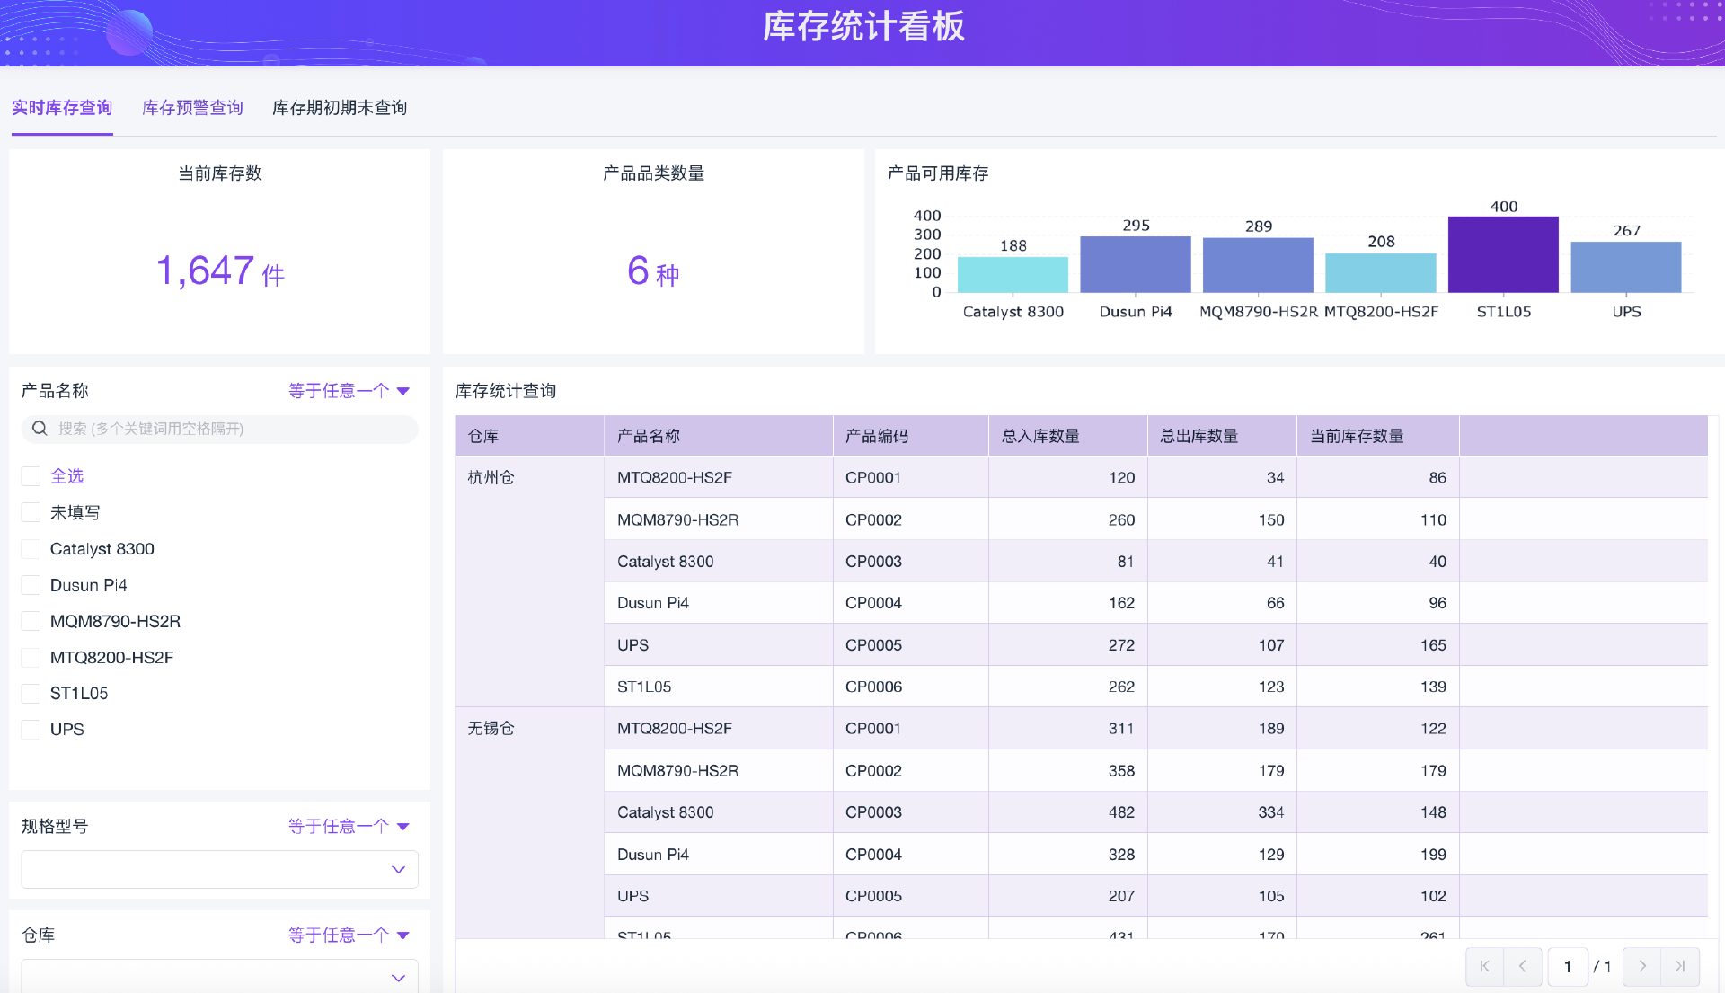The width and height of the screenshot is (1725, 993).
Task: Go to next page arrow icon
Action: [x=1642, y=966]
